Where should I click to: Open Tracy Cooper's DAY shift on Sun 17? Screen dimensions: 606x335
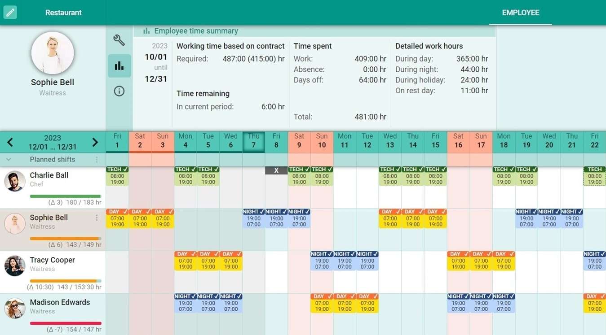481,261
